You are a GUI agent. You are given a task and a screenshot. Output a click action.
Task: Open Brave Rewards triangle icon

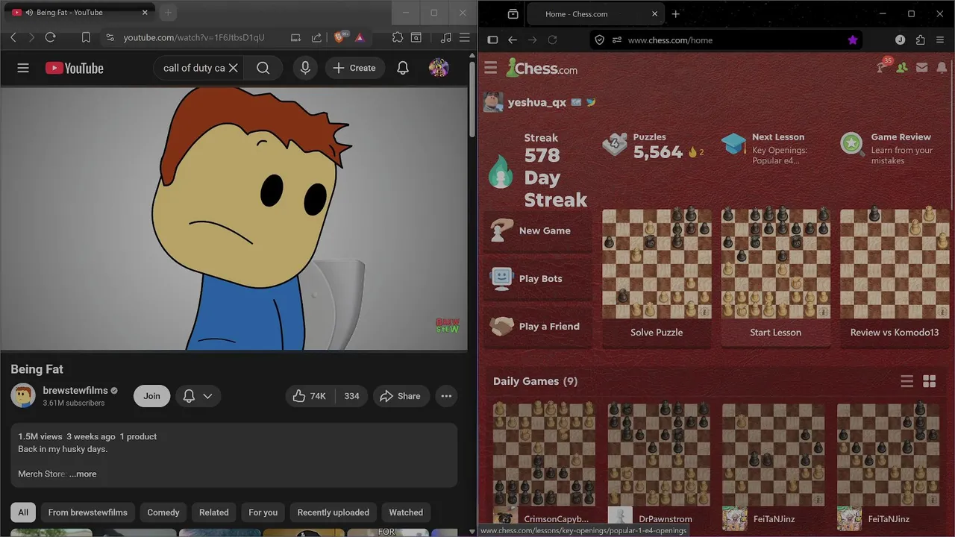(x=360, y=37)
